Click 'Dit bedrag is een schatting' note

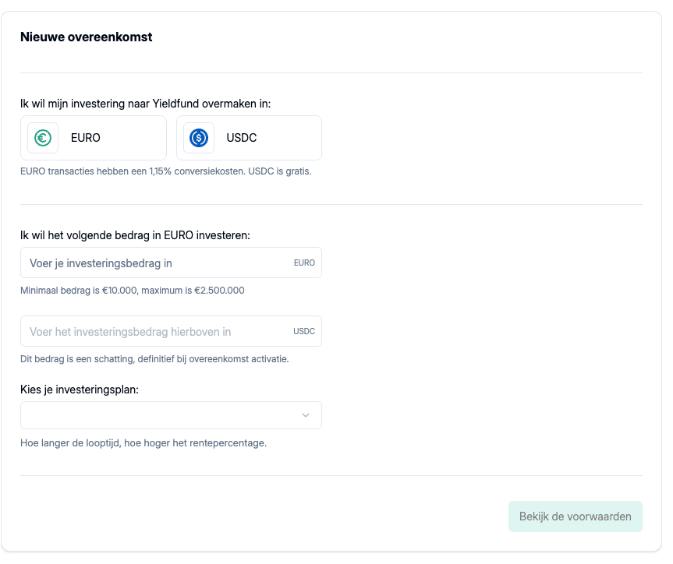tap(154, 359)
